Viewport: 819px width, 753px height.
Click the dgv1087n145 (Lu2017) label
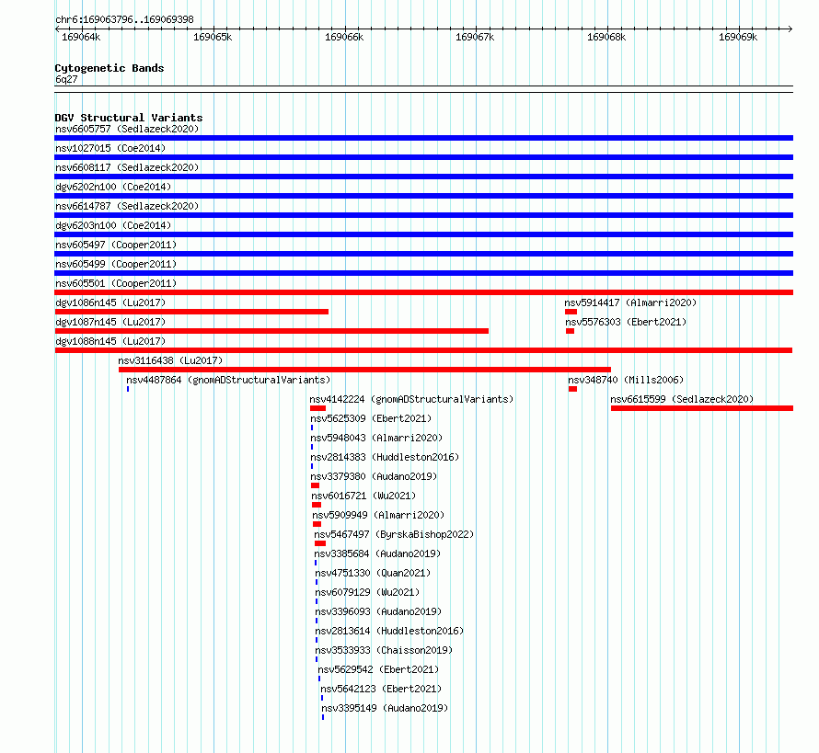(110, 322)
